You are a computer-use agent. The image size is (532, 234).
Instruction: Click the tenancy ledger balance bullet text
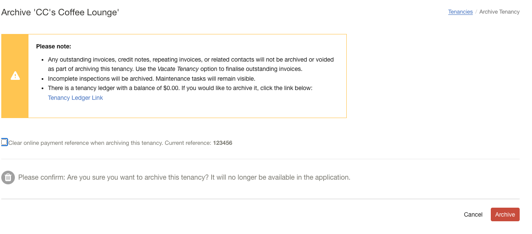(x=180, y=88)
